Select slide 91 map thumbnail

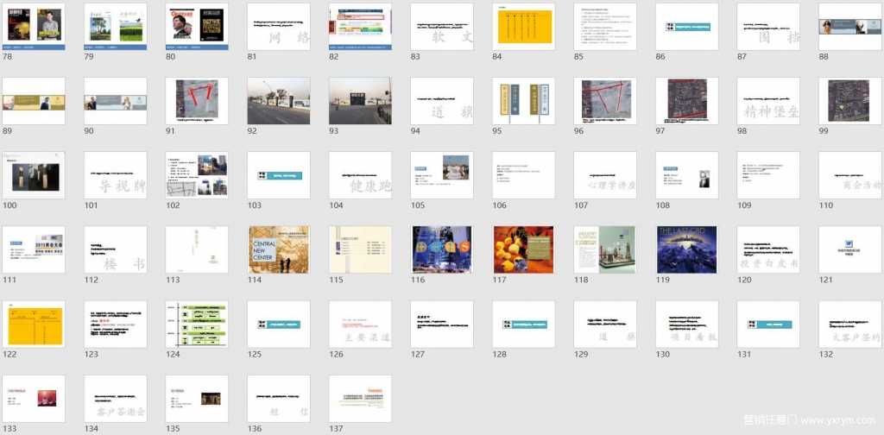click(x=197, y=101)
